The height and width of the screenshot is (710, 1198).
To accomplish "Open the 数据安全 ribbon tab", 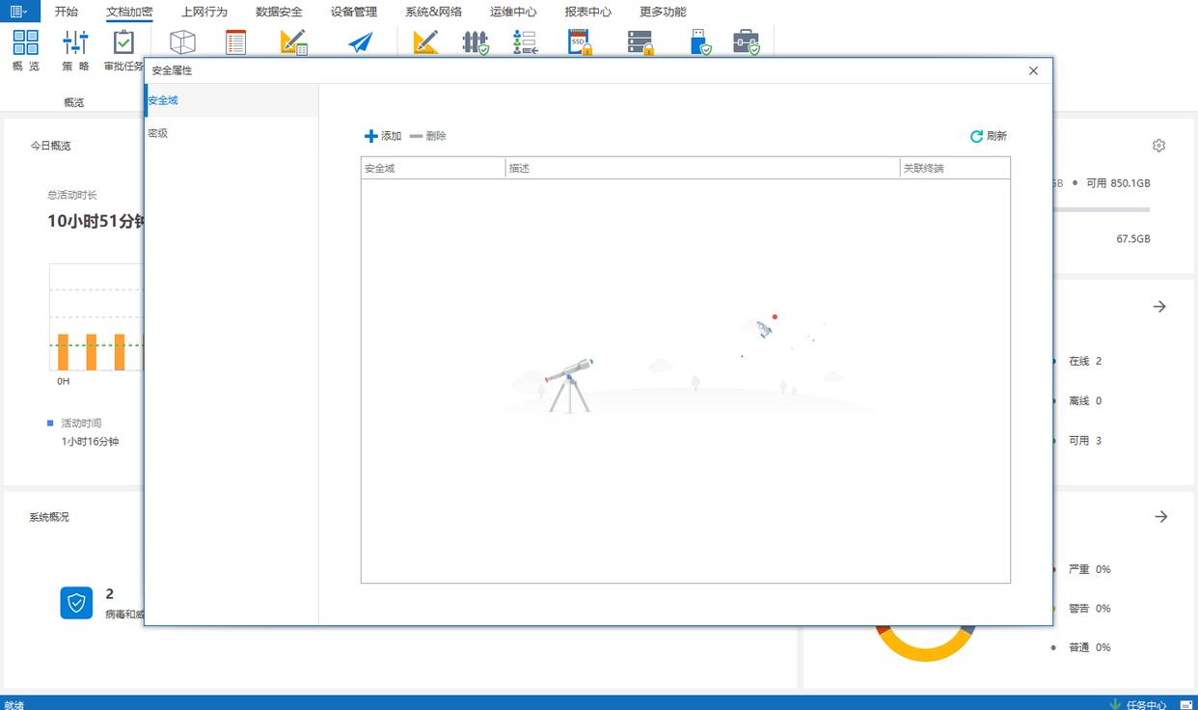I will (x=279, y=12).
